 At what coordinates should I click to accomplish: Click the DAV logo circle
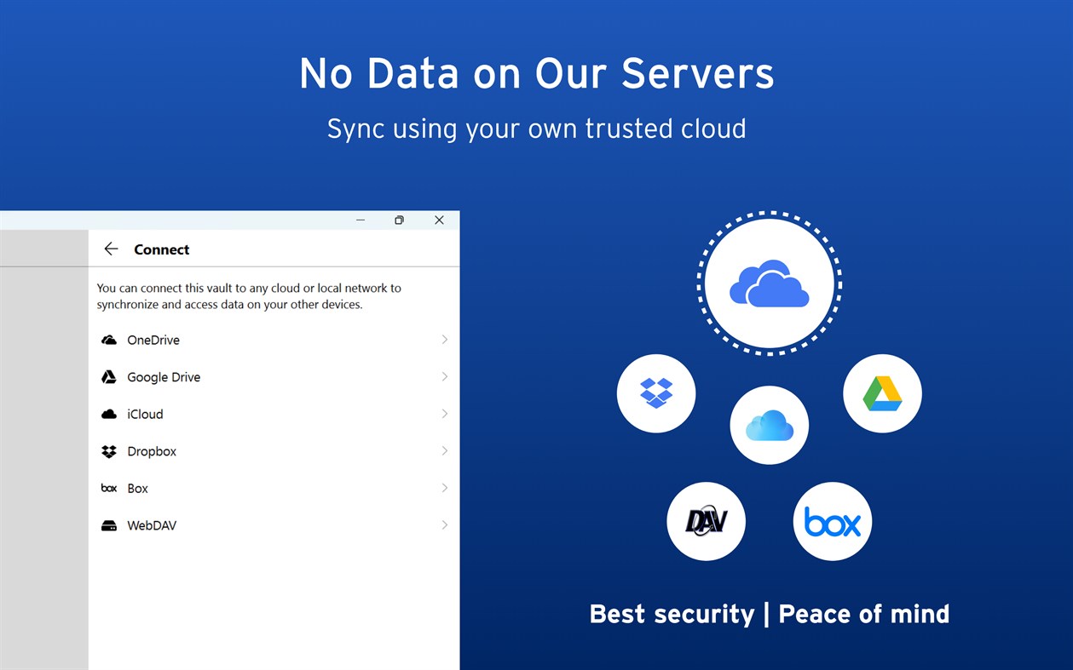click(707, 521)
